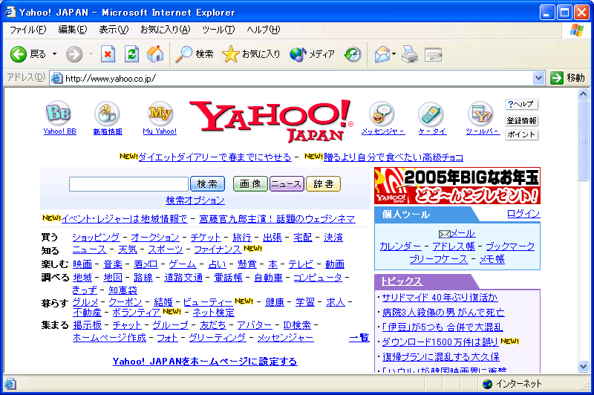Open the Forward button history dropdown arrow
The image size is (594, 395).
pyautogui.click(x=91, y=54)
